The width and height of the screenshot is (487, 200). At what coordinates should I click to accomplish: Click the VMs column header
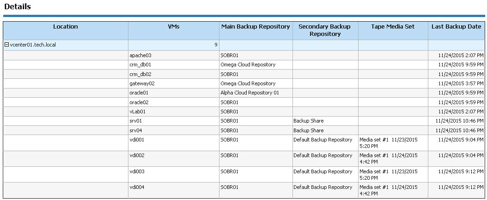click(x=174, y=27)
